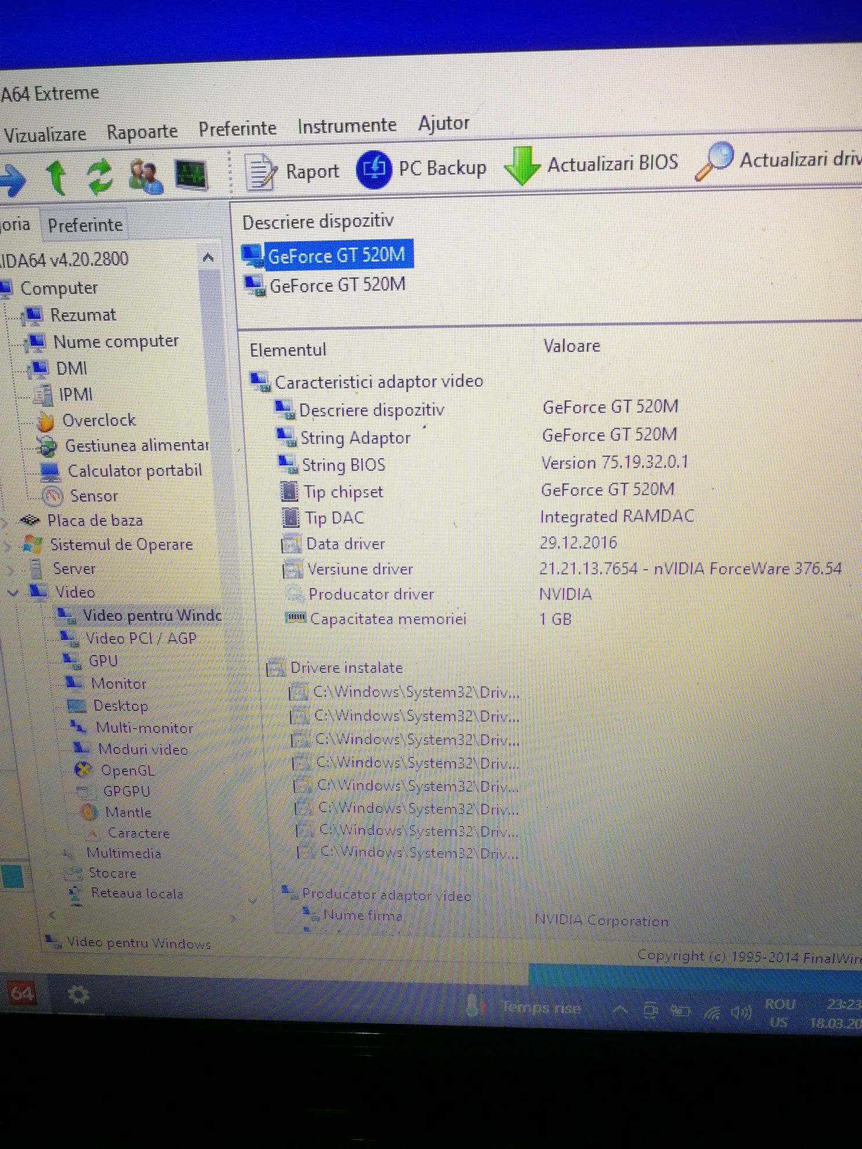Open the Instrumente menu

[347, 125]
